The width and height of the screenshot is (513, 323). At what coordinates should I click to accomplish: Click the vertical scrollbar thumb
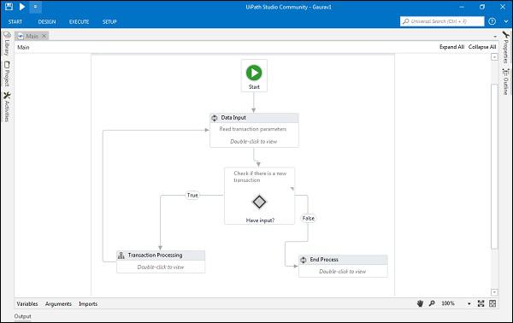pyautogui.click(x=494, y=167)
